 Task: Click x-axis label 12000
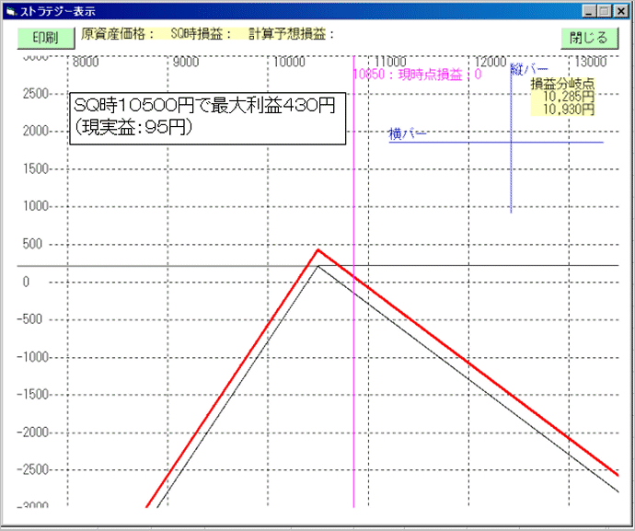(x=491, y=62)
